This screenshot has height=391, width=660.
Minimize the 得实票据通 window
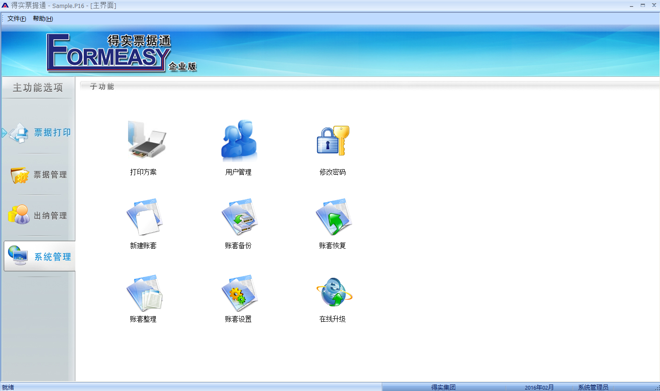[631, 5]
